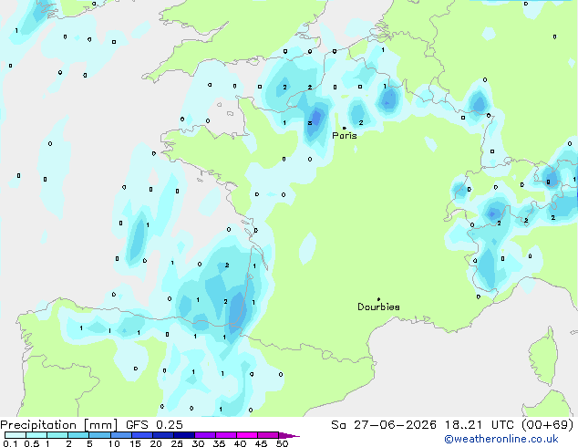Click the weatheronline.co.uk copyright link
Screen dimensions: 578x447
[x=501, y=439]
